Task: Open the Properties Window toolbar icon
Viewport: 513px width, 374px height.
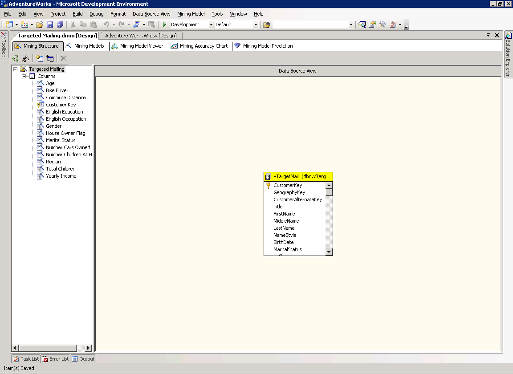Action: [372, 24]
